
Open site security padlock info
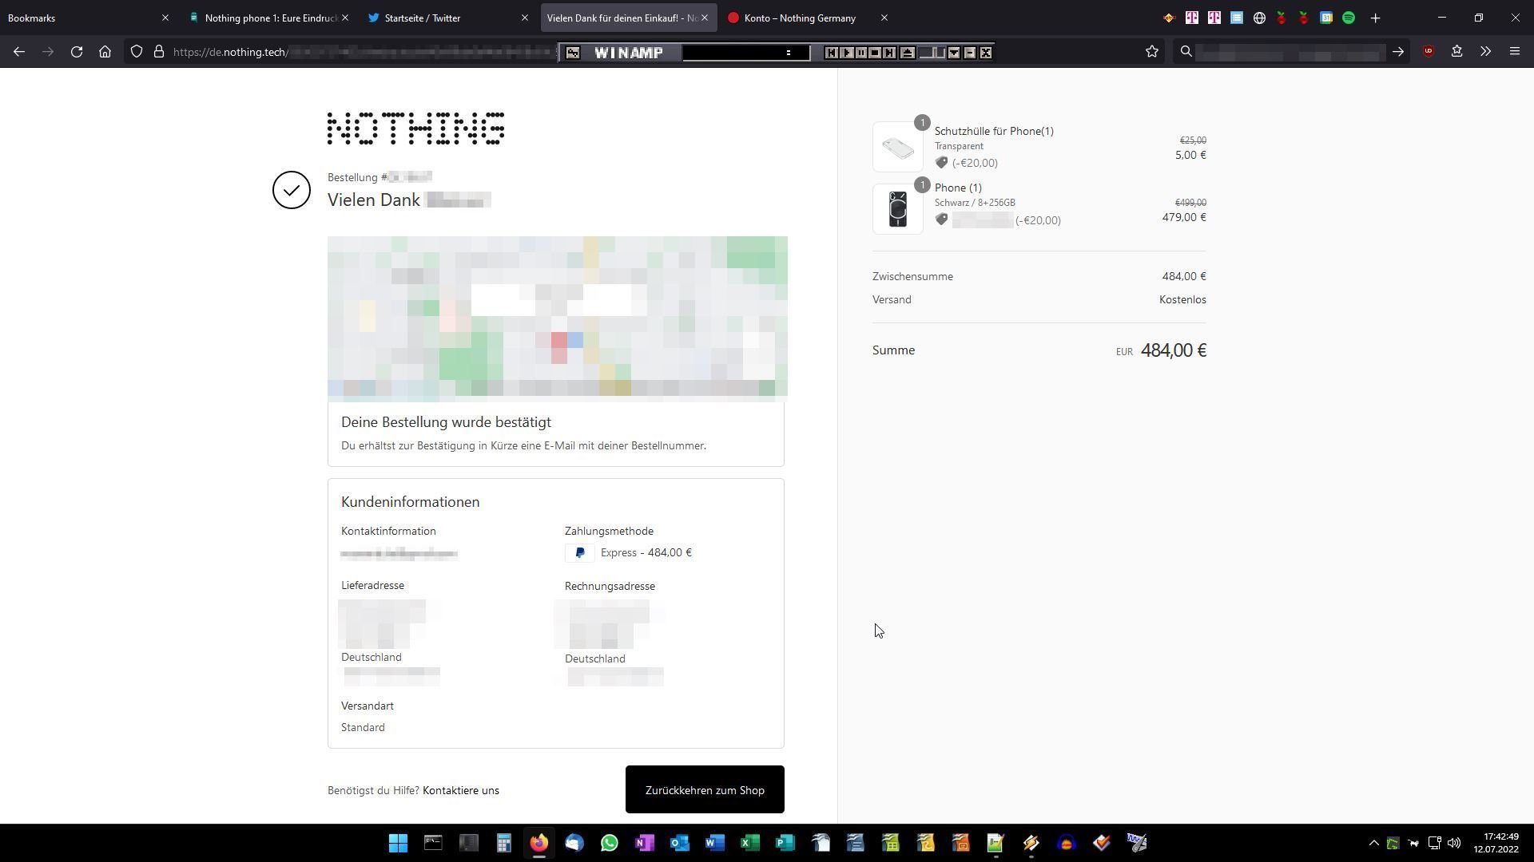(159, 52)
